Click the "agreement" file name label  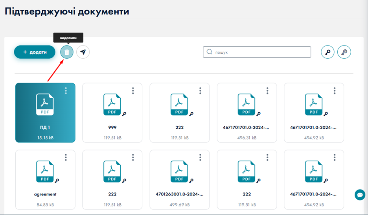(45, 194)
